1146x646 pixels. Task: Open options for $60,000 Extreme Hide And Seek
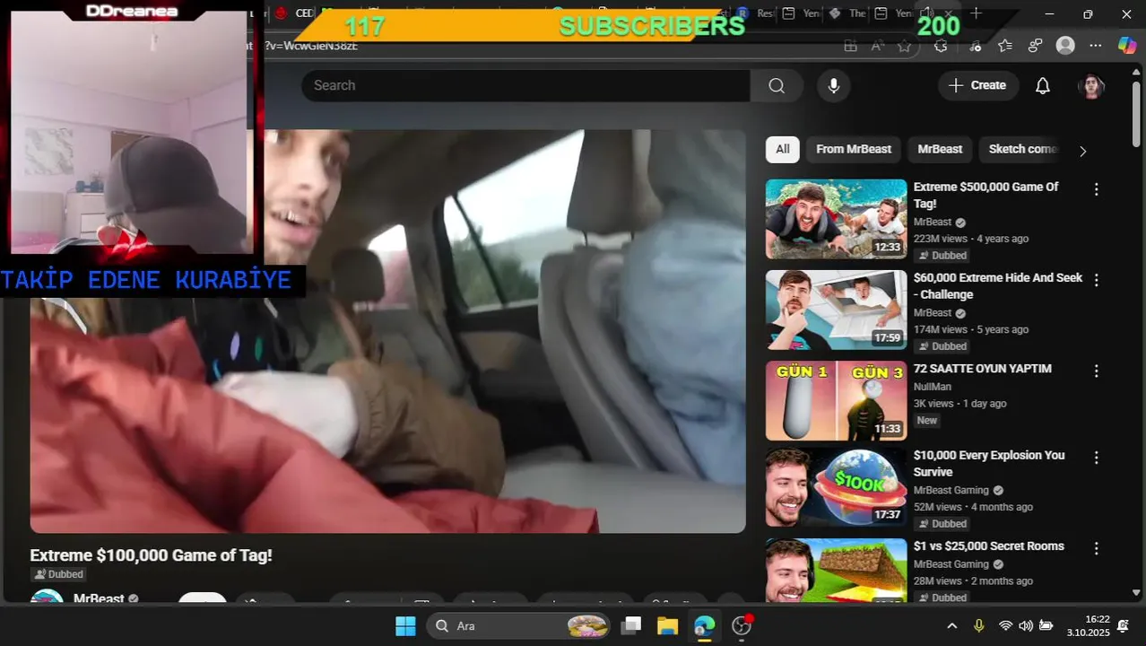tap(1096, 280)
